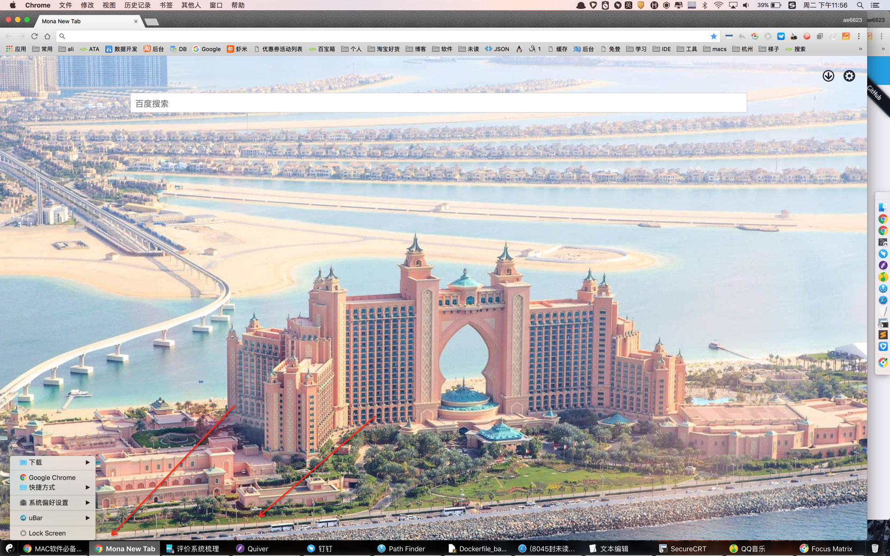Open the notification center icon
Image resolution: width=890 pixels, height=556 pixels.
[x=875, y=5]
